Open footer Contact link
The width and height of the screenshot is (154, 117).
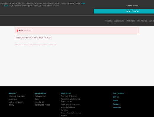coord(116,104)
